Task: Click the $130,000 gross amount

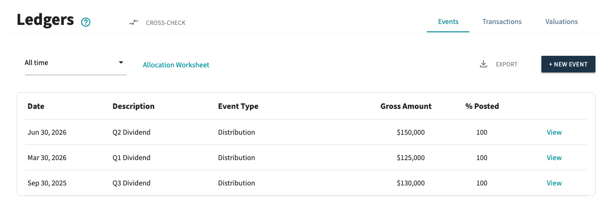Action: (x=411, y=183)
